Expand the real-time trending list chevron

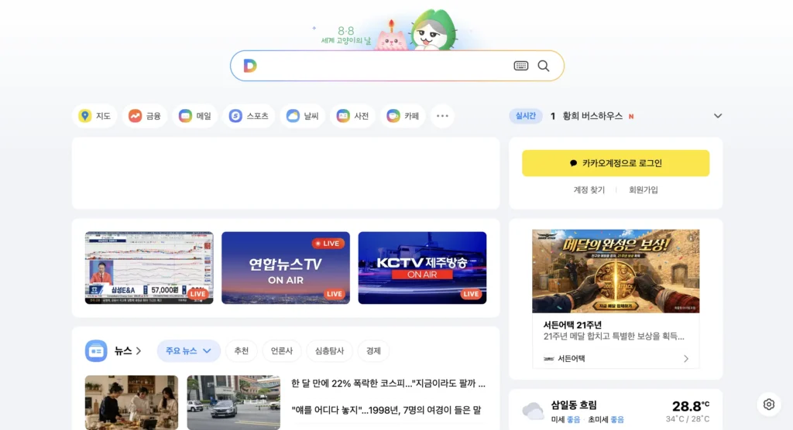coord(718,116)
